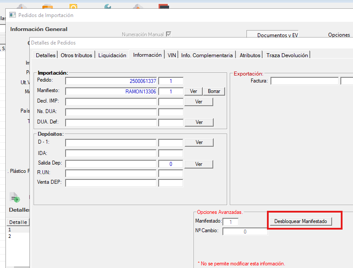The height and width of the screenshot is (268, 353).
Task: Focus the Factura field under Exportación
Action: click(305, 81)
